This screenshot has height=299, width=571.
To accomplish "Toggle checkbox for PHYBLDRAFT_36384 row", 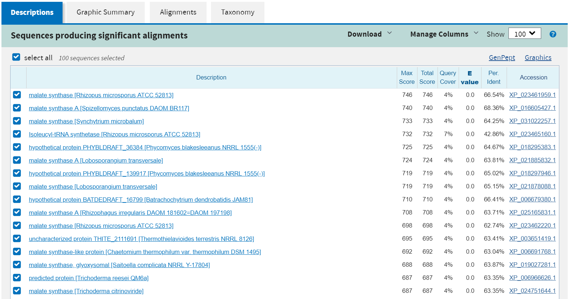I will pos(17,147).
